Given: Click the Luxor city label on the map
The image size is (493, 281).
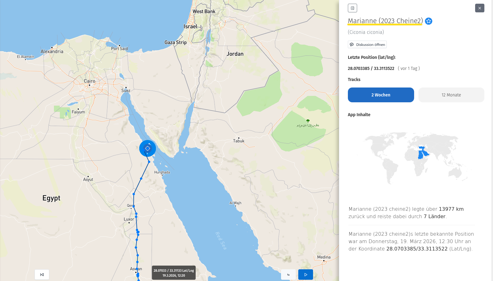Looking at the screenshot, I should [129, 219].
